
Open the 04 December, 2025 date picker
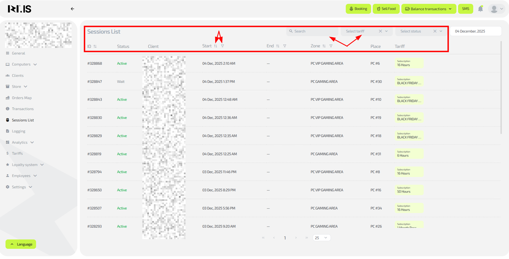click(475, 31)
